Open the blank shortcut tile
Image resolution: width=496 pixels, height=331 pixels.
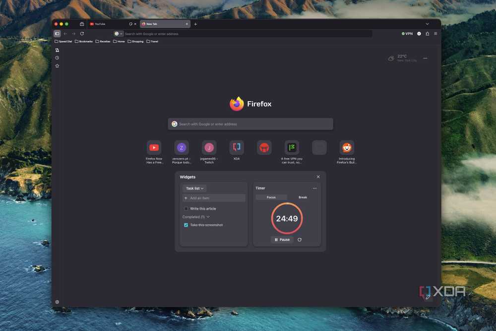(x=319, y=148)
